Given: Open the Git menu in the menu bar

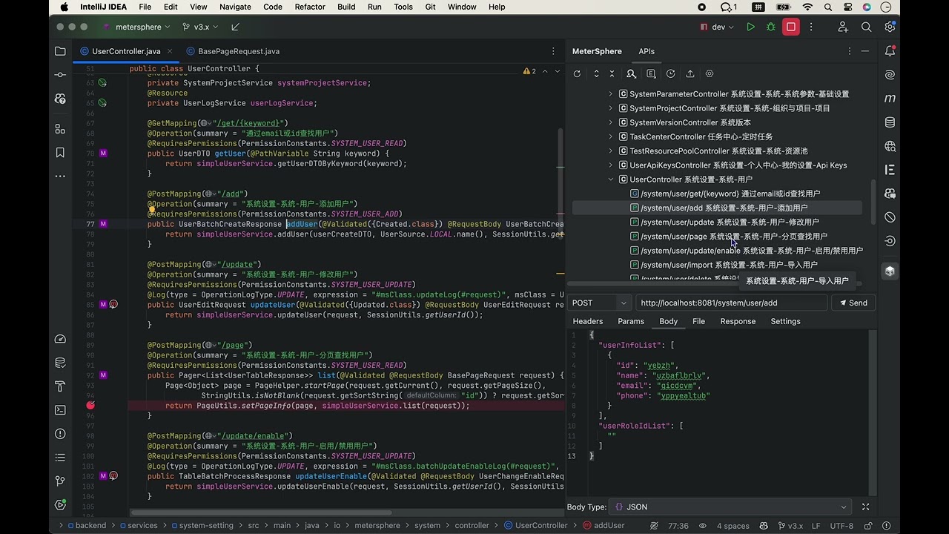Looking at the screenshot, I should 430,7.
